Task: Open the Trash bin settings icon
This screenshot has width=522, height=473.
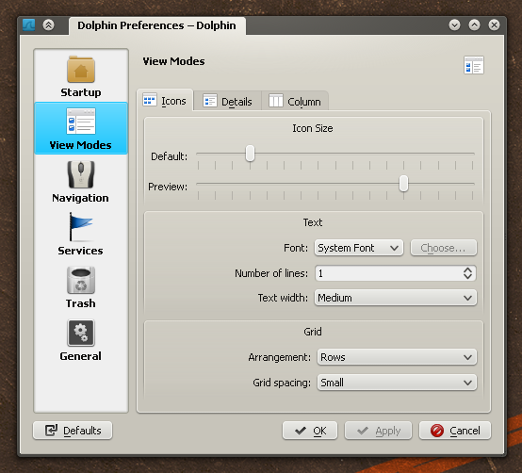Action: (x=81, y=280)
